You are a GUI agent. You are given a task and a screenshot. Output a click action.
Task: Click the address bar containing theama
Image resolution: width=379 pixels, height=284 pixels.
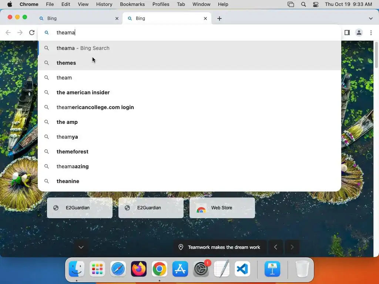[x=189, y=33]
